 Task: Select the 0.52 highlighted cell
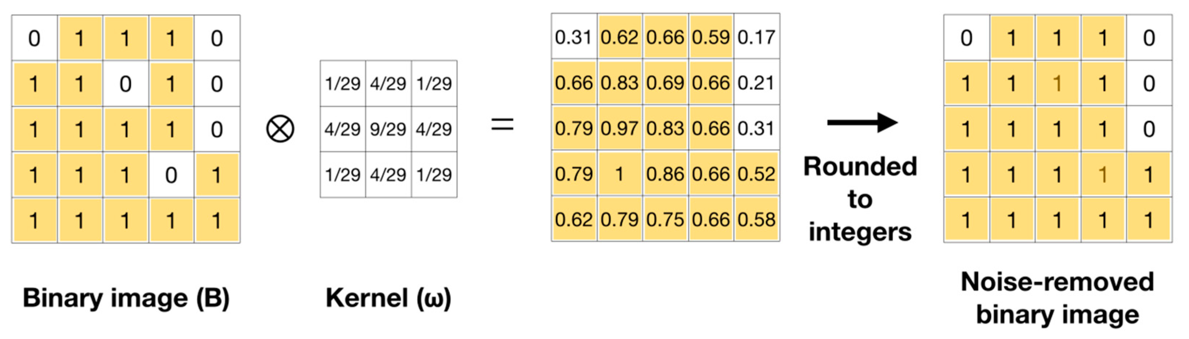756,174
